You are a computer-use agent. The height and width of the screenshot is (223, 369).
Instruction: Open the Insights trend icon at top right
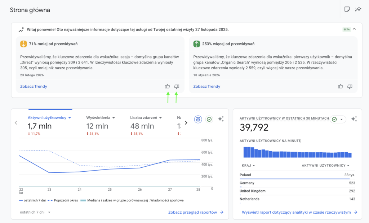tap(358, 9)
